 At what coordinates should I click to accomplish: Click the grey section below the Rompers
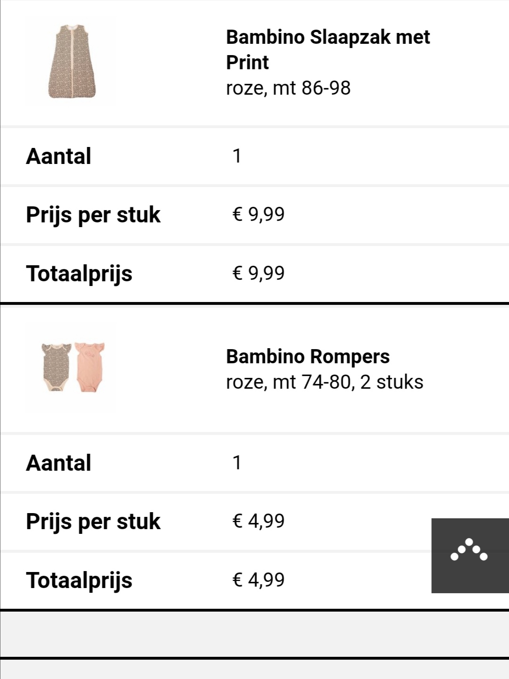254,634
